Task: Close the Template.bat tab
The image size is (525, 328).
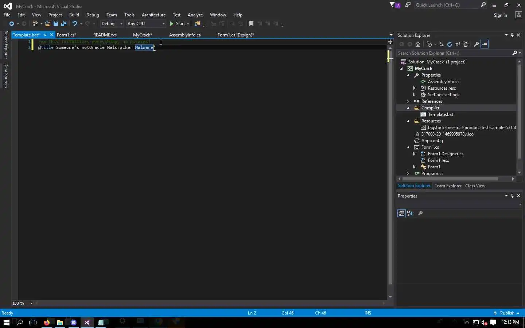Action: pyautogui.click(x=52, y=35)
